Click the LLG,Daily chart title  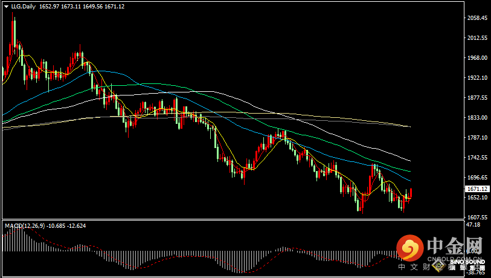[x=24, y=6]
